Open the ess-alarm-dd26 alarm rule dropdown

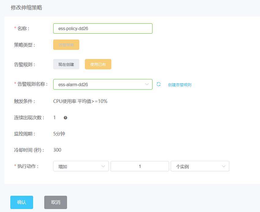click(103, 85)
